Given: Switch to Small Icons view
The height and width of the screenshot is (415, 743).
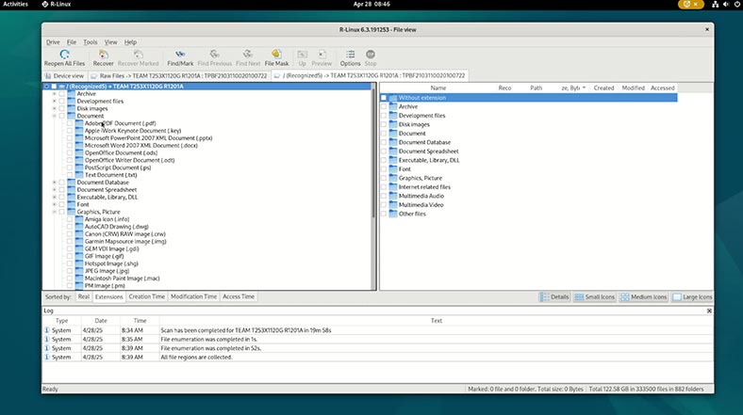Looking at the screenshot, I should (595, 296).
